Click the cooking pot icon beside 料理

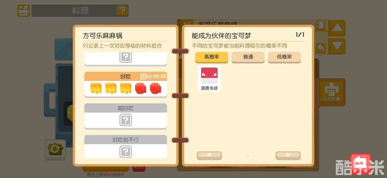23,11
